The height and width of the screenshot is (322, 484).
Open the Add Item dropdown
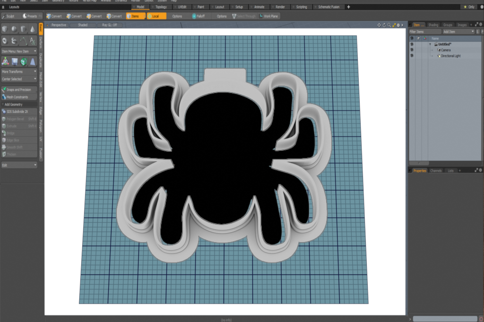(458, 31)
